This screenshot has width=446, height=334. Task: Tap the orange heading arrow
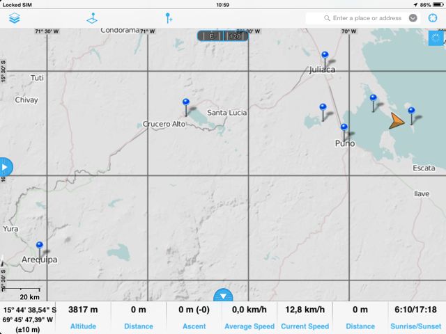[396, 121]
